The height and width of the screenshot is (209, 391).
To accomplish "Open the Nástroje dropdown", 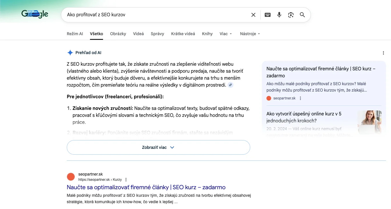I will [x=250, y=34].
